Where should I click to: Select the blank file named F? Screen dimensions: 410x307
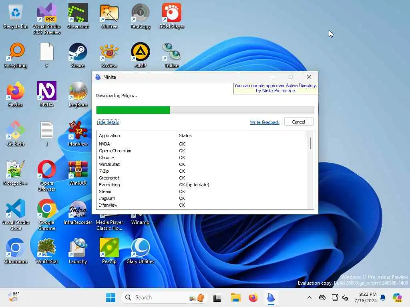[46, 55]
